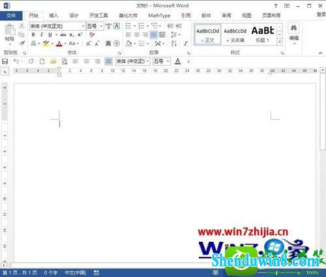Apply the 标题 1 heading style
Screen dimensions: 326x277
[x=263, y=35]
